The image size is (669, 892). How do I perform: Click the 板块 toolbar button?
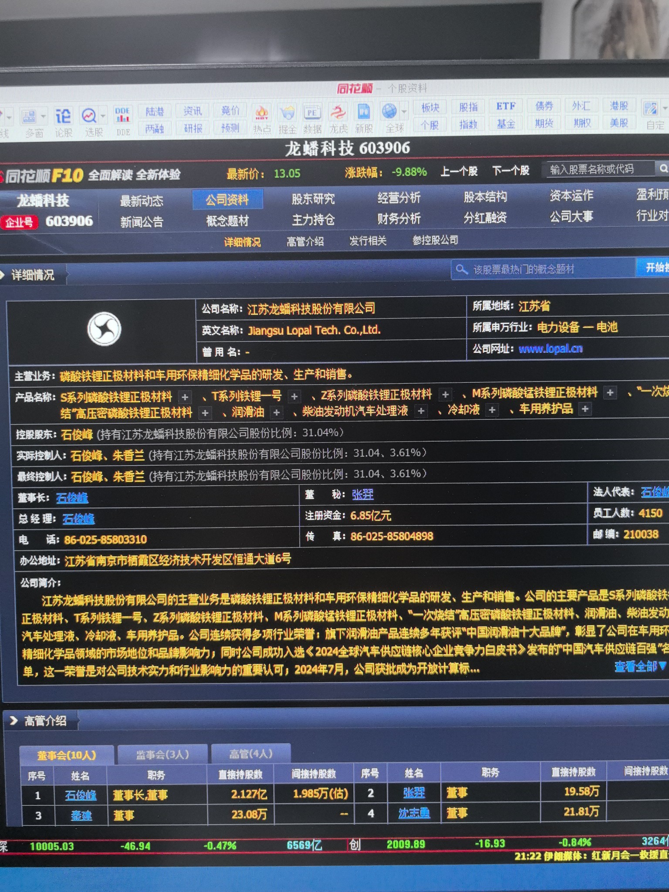430,108
